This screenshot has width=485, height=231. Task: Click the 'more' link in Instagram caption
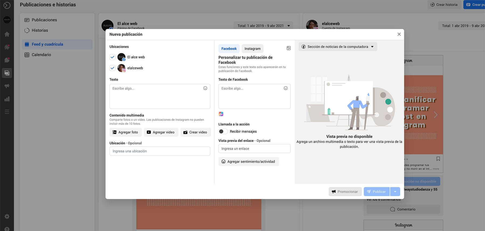click(x=436, y=169)
